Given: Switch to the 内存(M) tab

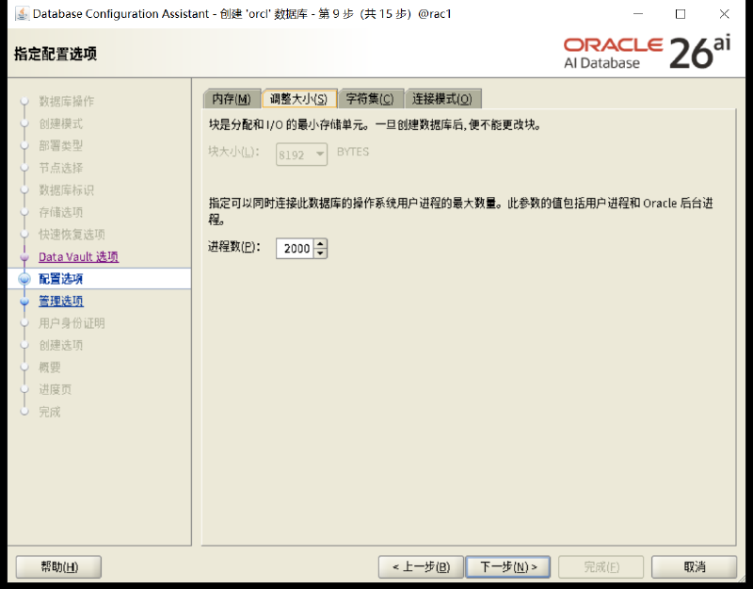Looking at the screenshot, I should tap(232, 99).
